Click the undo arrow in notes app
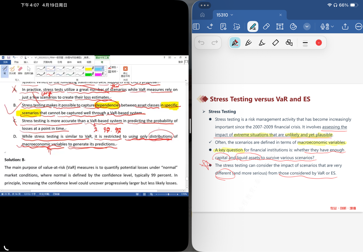The image size is (363, 252). (x=201, y=43)
